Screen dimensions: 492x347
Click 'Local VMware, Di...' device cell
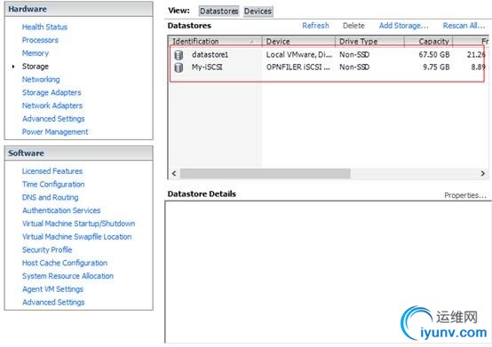[x=298, y=55]
